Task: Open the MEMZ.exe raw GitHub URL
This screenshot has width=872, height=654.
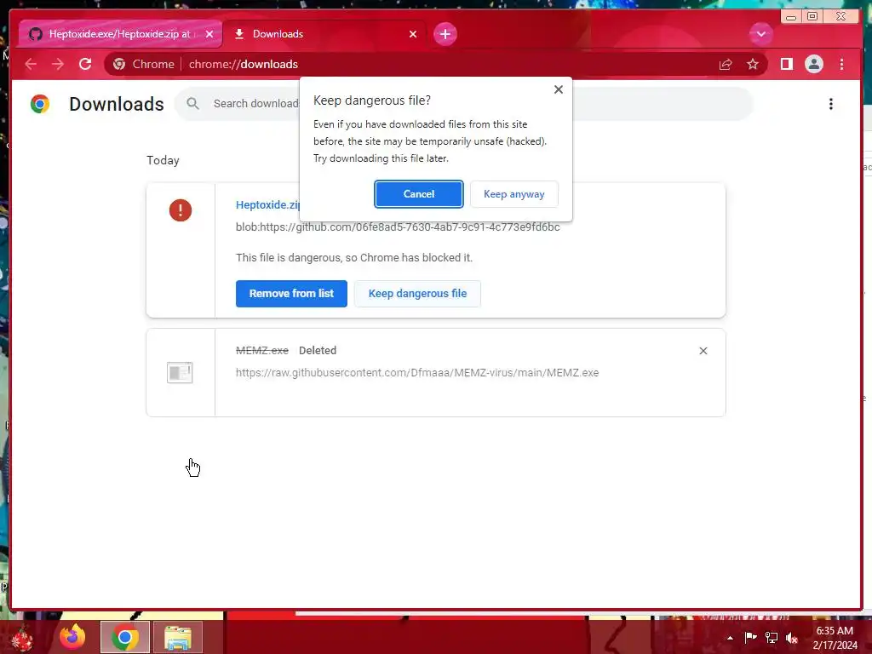Action: coord(417,373)
